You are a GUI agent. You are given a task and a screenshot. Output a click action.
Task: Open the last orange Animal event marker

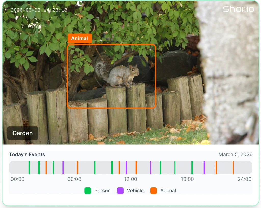coord(233,168)
